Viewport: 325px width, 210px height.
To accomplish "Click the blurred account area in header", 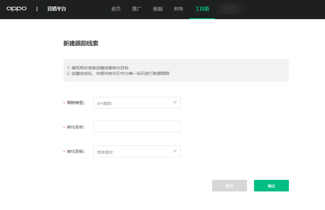I will click(230, 9).
